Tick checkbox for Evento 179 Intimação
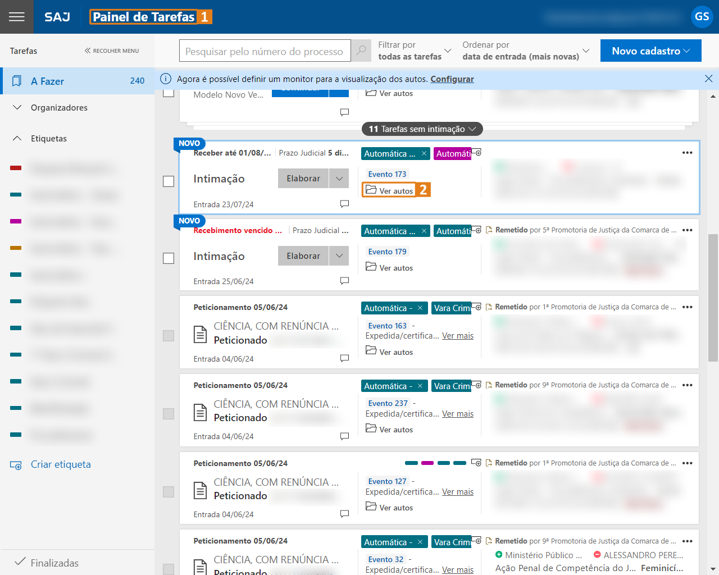Viewport: 719px width, 575px height. [169, 258]
